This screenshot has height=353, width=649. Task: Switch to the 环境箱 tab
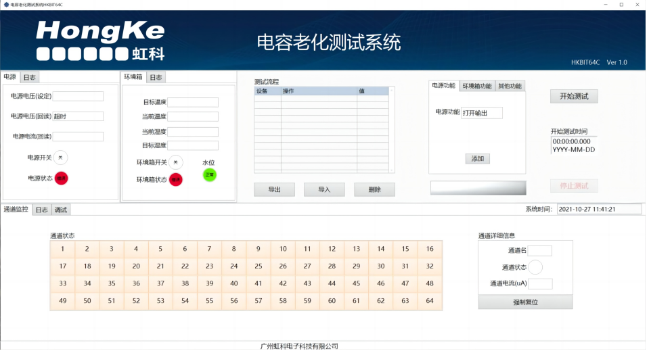(x=133, y=77)
